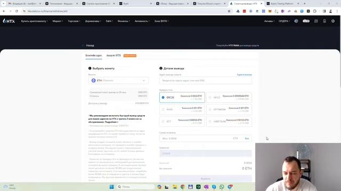Image resolution: width=341 pixels, height=191 pixels.
Task: Toggle the theme switch in HTX header
Action: [306, 21]
